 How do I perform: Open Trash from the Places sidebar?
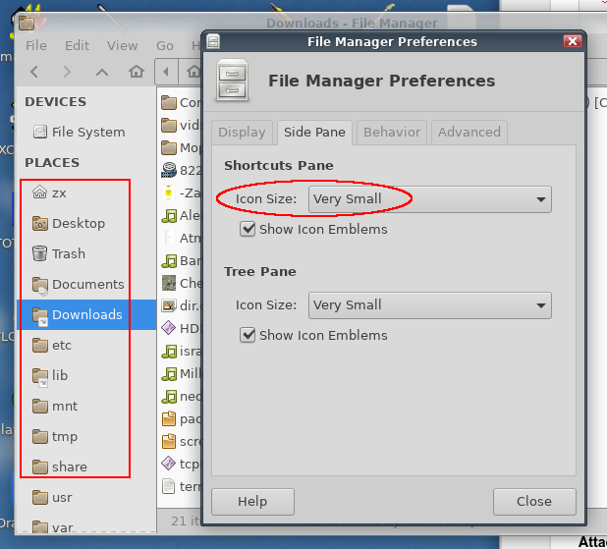[68, 253]
